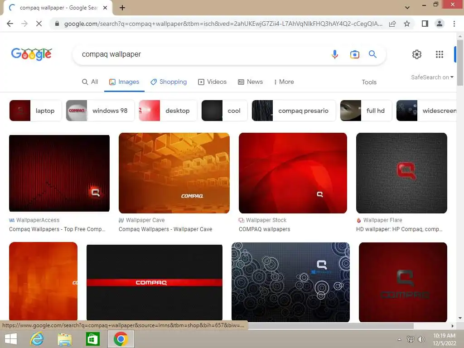464x348 pixels.
Task: Open Compaq Wallpapers - Top Free title link
Action: [57, 229]
